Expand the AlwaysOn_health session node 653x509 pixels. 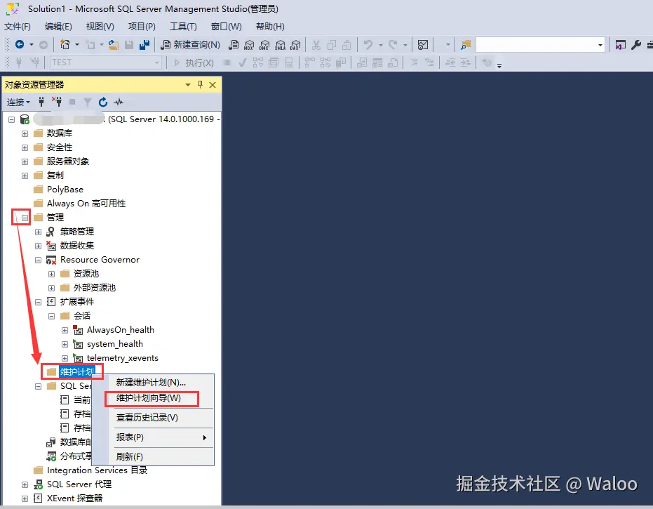(x=65, y=330)
